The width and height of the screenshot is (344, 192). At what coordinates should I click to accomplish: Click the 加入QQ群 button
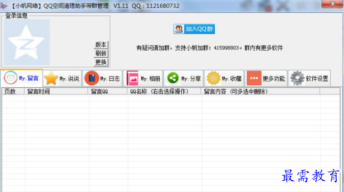(x=194, y=29)
